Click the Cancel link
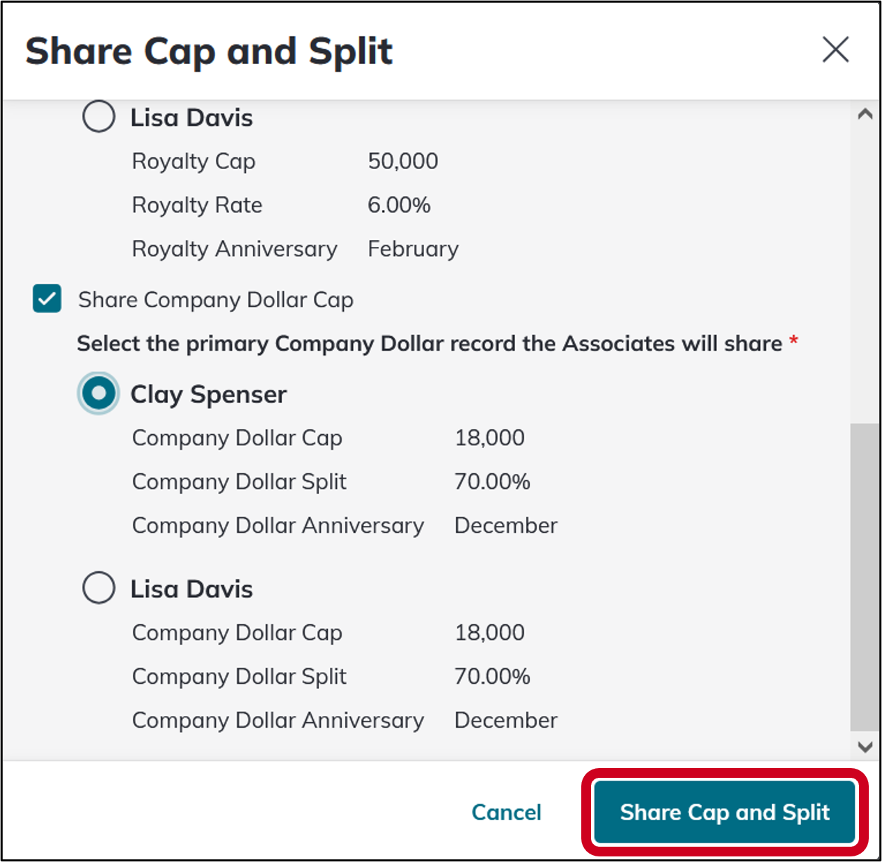Viewport: 882px width, 862px height. [x=506, y=812]
